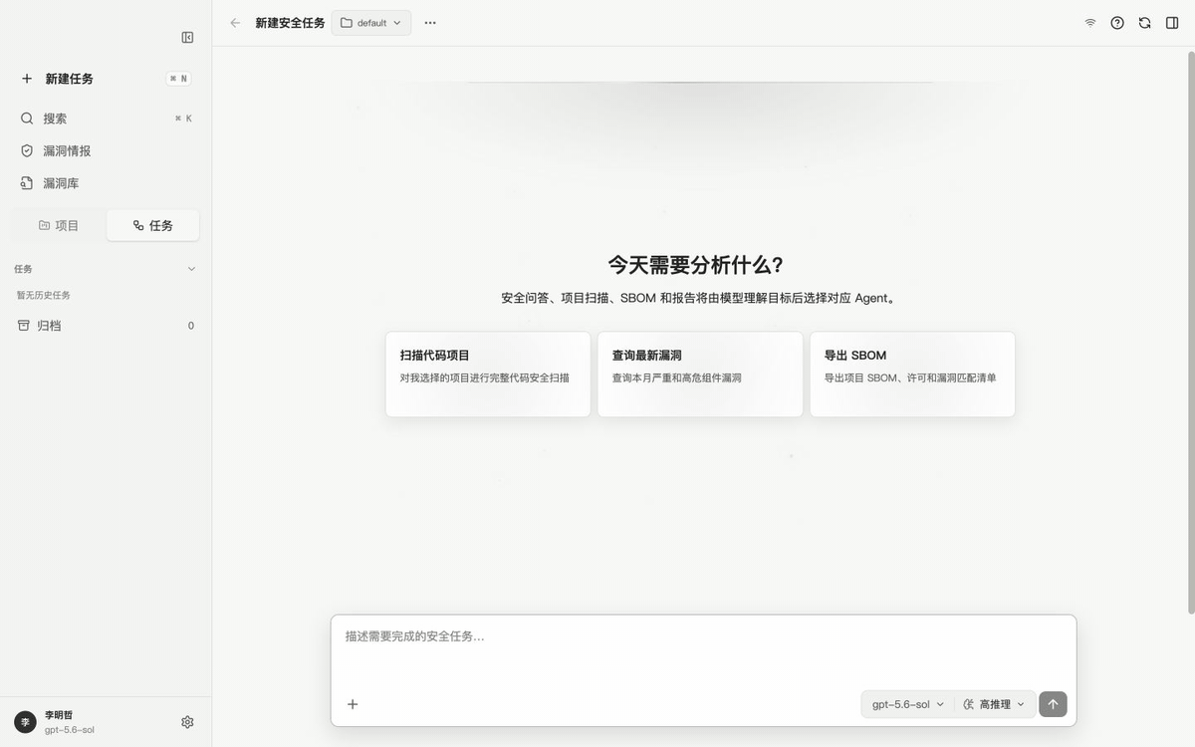Open 搜索 in the sidebar
This screenshot has width=1195, height=747.
coord(106,119)
